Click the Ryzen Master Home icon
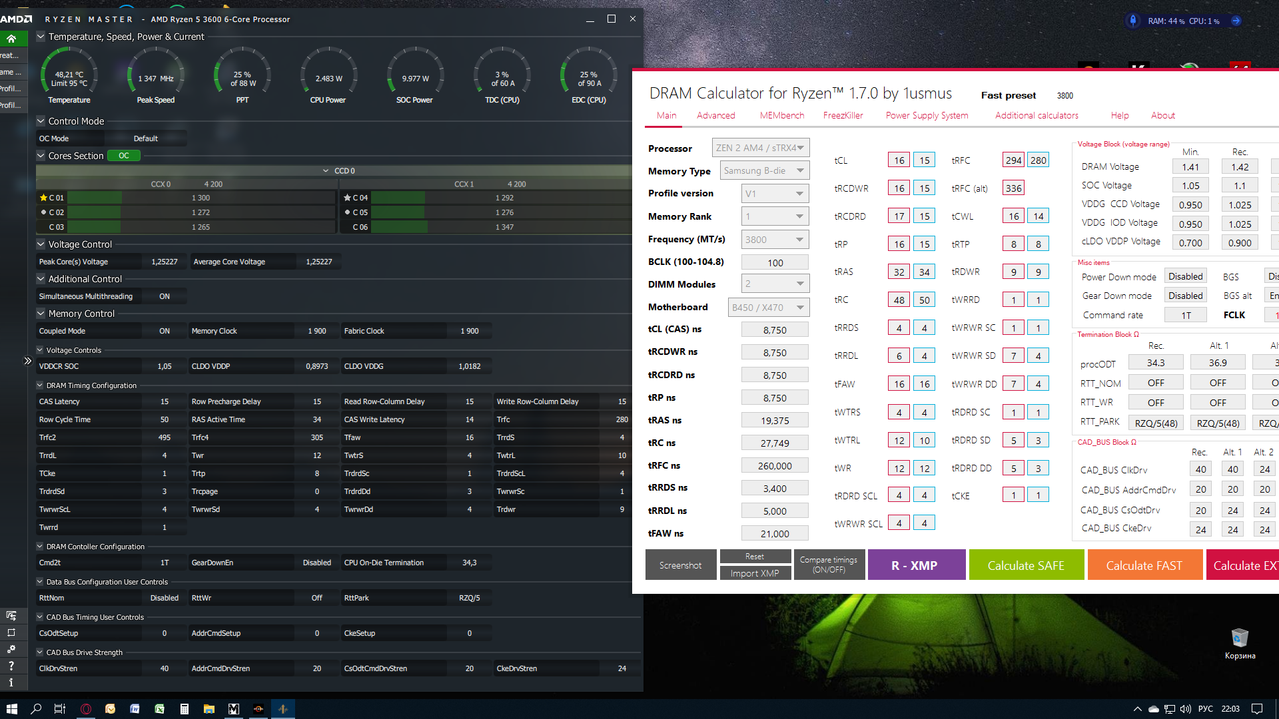The height and width of the screenshot is (719, 1279). [x=11, y=39]
